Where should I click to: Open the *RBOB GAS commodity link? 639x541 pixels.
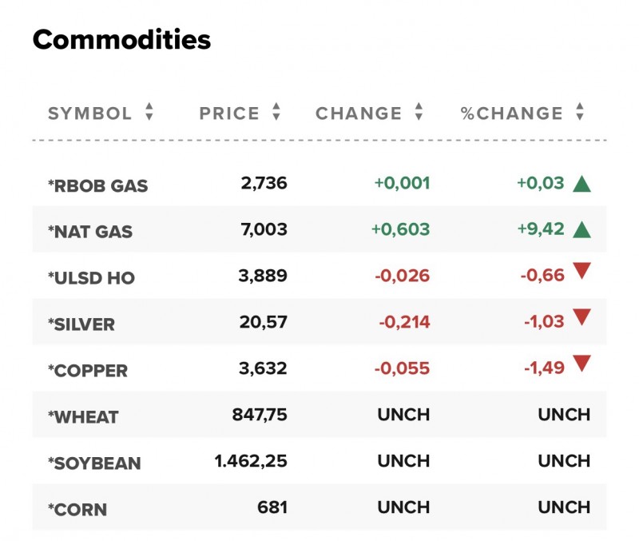pyautogui.click(x=97, y=185)
